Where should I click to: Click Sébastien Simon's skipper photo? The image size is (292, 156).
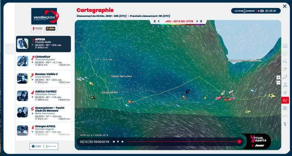pyautogui.click(x=23, y=96)
